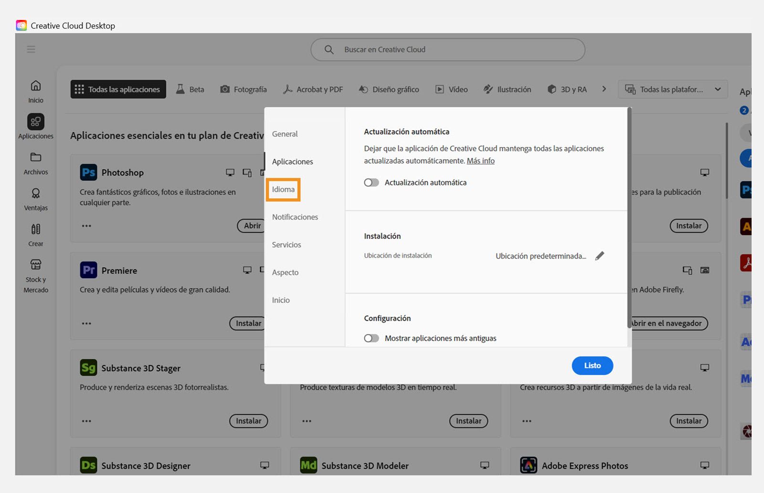764x493 pixels.
Task: Toggle the Actualización automática switch
Action: (x=371, y=182)
